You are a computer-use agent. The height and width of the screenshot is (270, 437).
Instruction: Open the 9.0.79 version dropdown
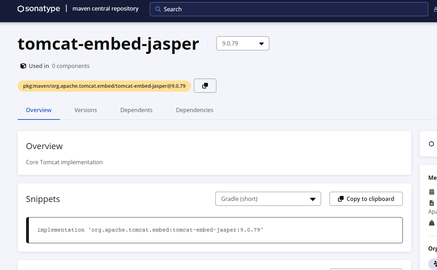(243, 43)
